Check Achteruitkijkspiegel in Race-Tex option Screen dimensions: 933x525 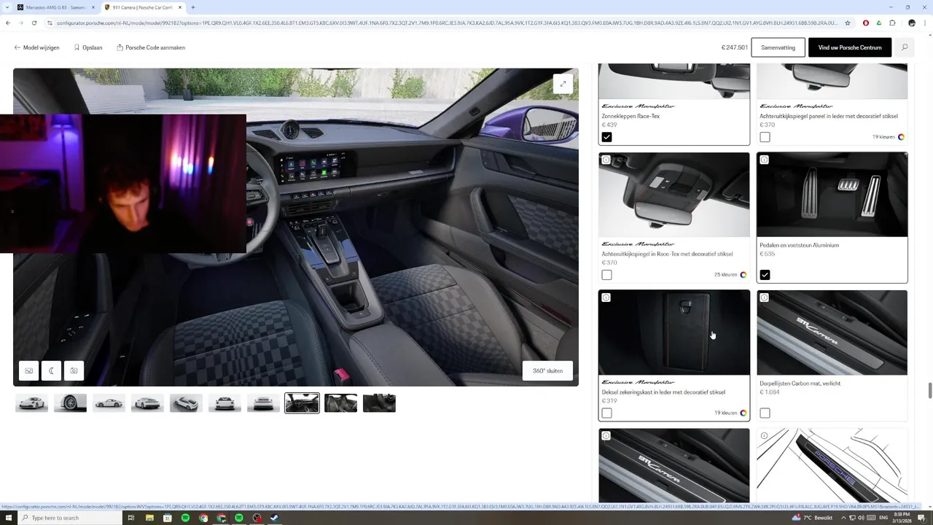(606, 275)
